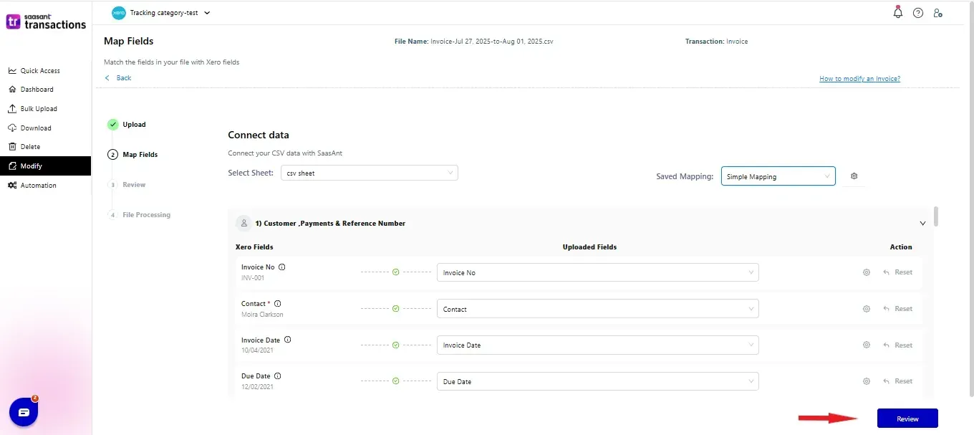The height and width of the screenshot is (435, 974).
Task: Open the Saved Mapping dropdown
Action: point(778,176)
